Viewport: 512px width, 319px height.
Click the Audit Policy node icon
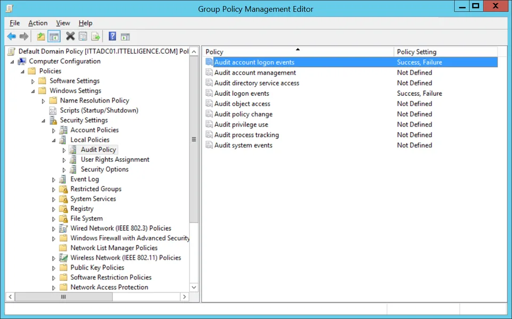(74, 150)
